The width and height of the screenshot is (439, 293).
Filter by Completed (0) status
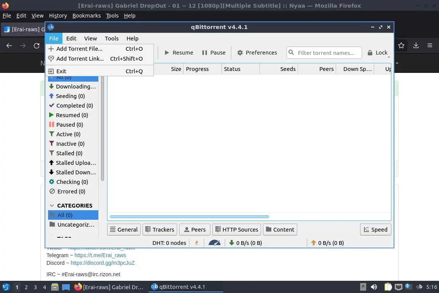click(x=73, y=106)
